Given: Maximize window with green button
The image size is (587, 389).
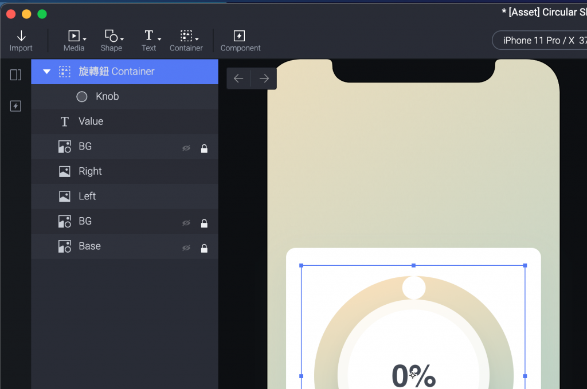Looking at the screenshot, I should pos(42,14).
